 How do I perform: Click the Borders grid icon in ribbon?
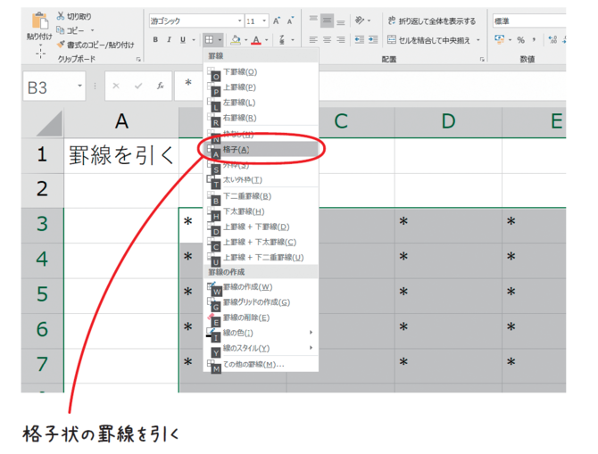coord(209,39)
